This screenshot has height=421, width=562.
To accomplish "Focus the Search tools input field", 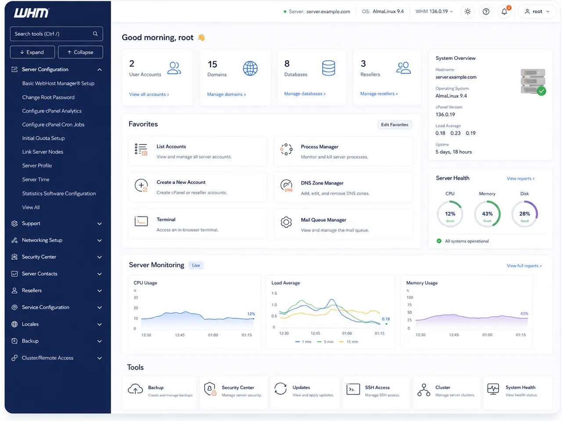I will click(56, 34).
